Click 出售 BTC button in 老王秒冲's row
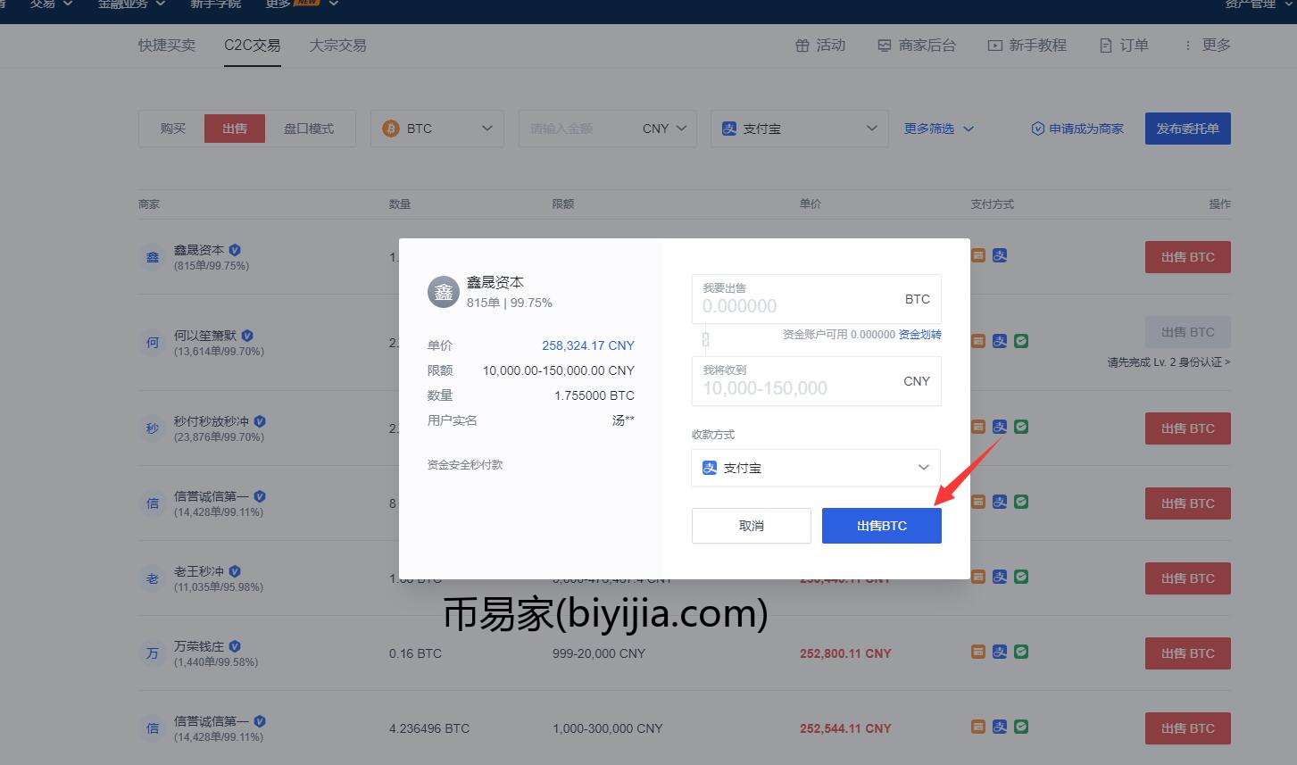The width and height of the screenshot is (1297, 765). (x=1188, y=578)
